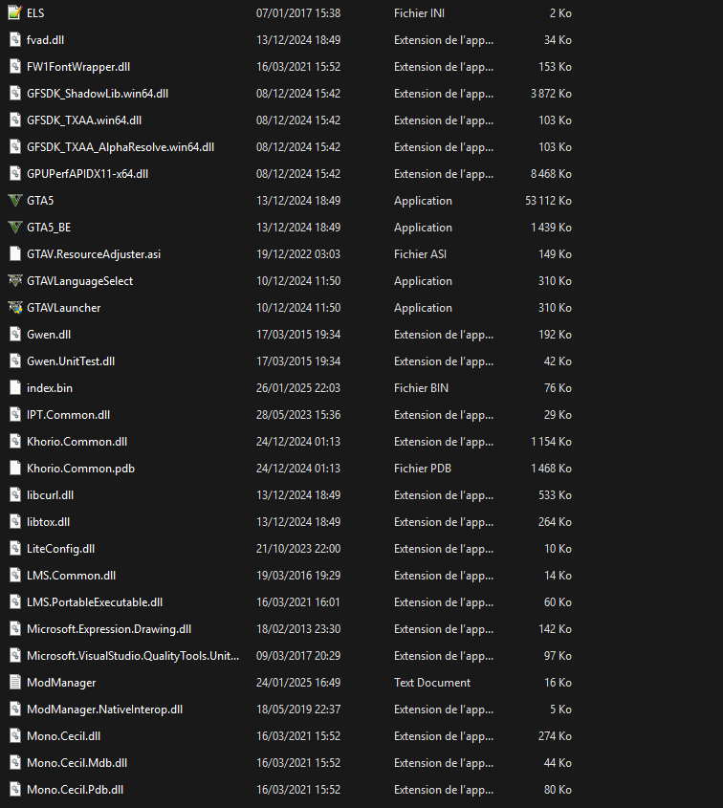This screenshot has width=723, height=808.
Task: Click the Microsoft.Expression.Drawing.dll file name
Action: pyautogui.click(x=109, y=629)
